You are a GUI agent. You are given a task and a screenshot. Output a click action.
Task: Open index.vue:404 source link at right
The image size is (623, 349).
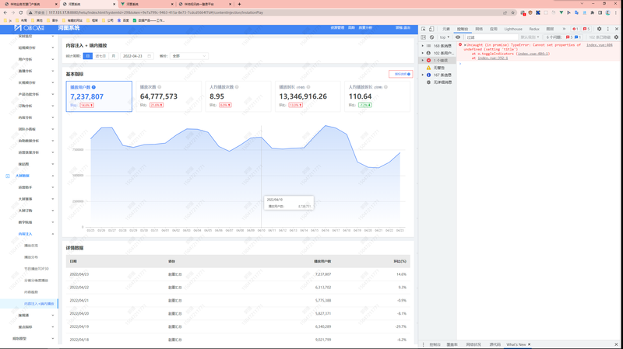tap(599, 45)
